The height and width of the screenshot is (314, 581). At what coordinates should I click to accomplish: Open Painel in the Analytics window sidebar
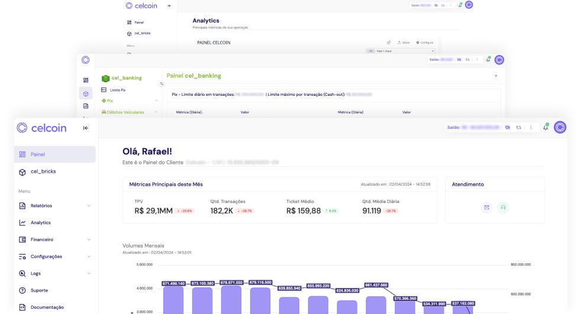[x=135, y=22]
